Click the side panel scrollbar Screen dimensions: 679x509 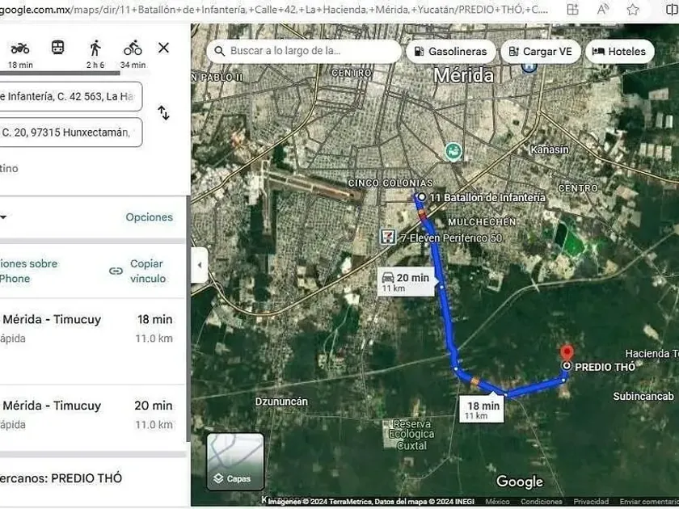pyautogui.click(x=188, y=318)
